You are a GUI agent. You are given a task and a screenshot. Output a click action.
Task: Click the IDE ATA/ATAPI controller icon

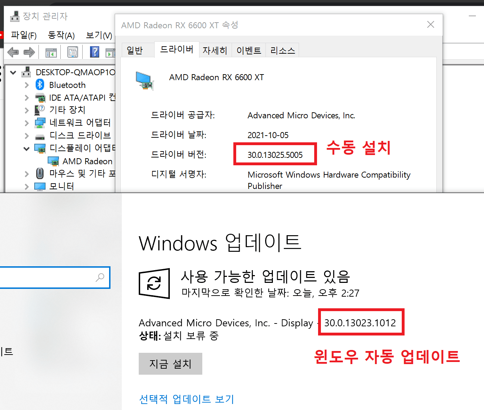[40, 98]
